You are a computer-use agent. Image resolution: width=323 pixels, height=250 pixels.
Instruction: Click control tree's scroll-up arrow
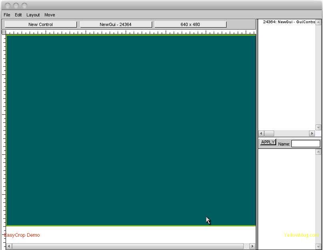pos(319,21)
